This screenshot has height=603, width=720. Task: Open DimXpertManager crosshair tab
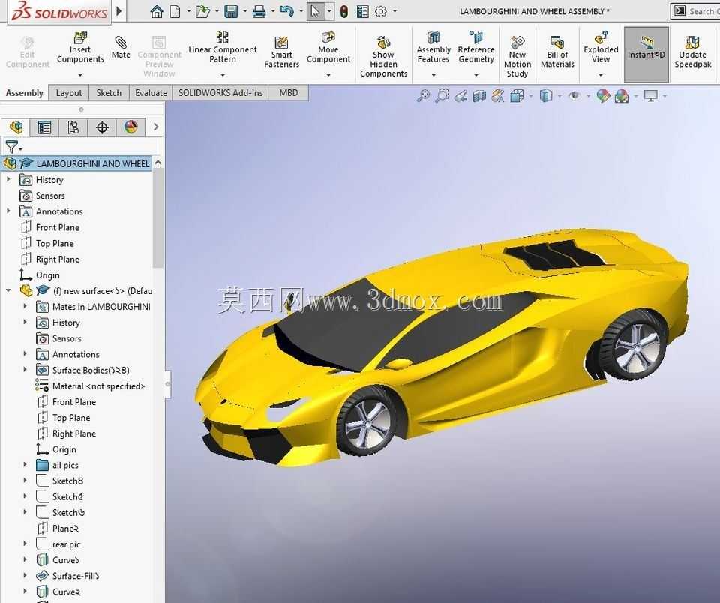click(x=102, y=127)
